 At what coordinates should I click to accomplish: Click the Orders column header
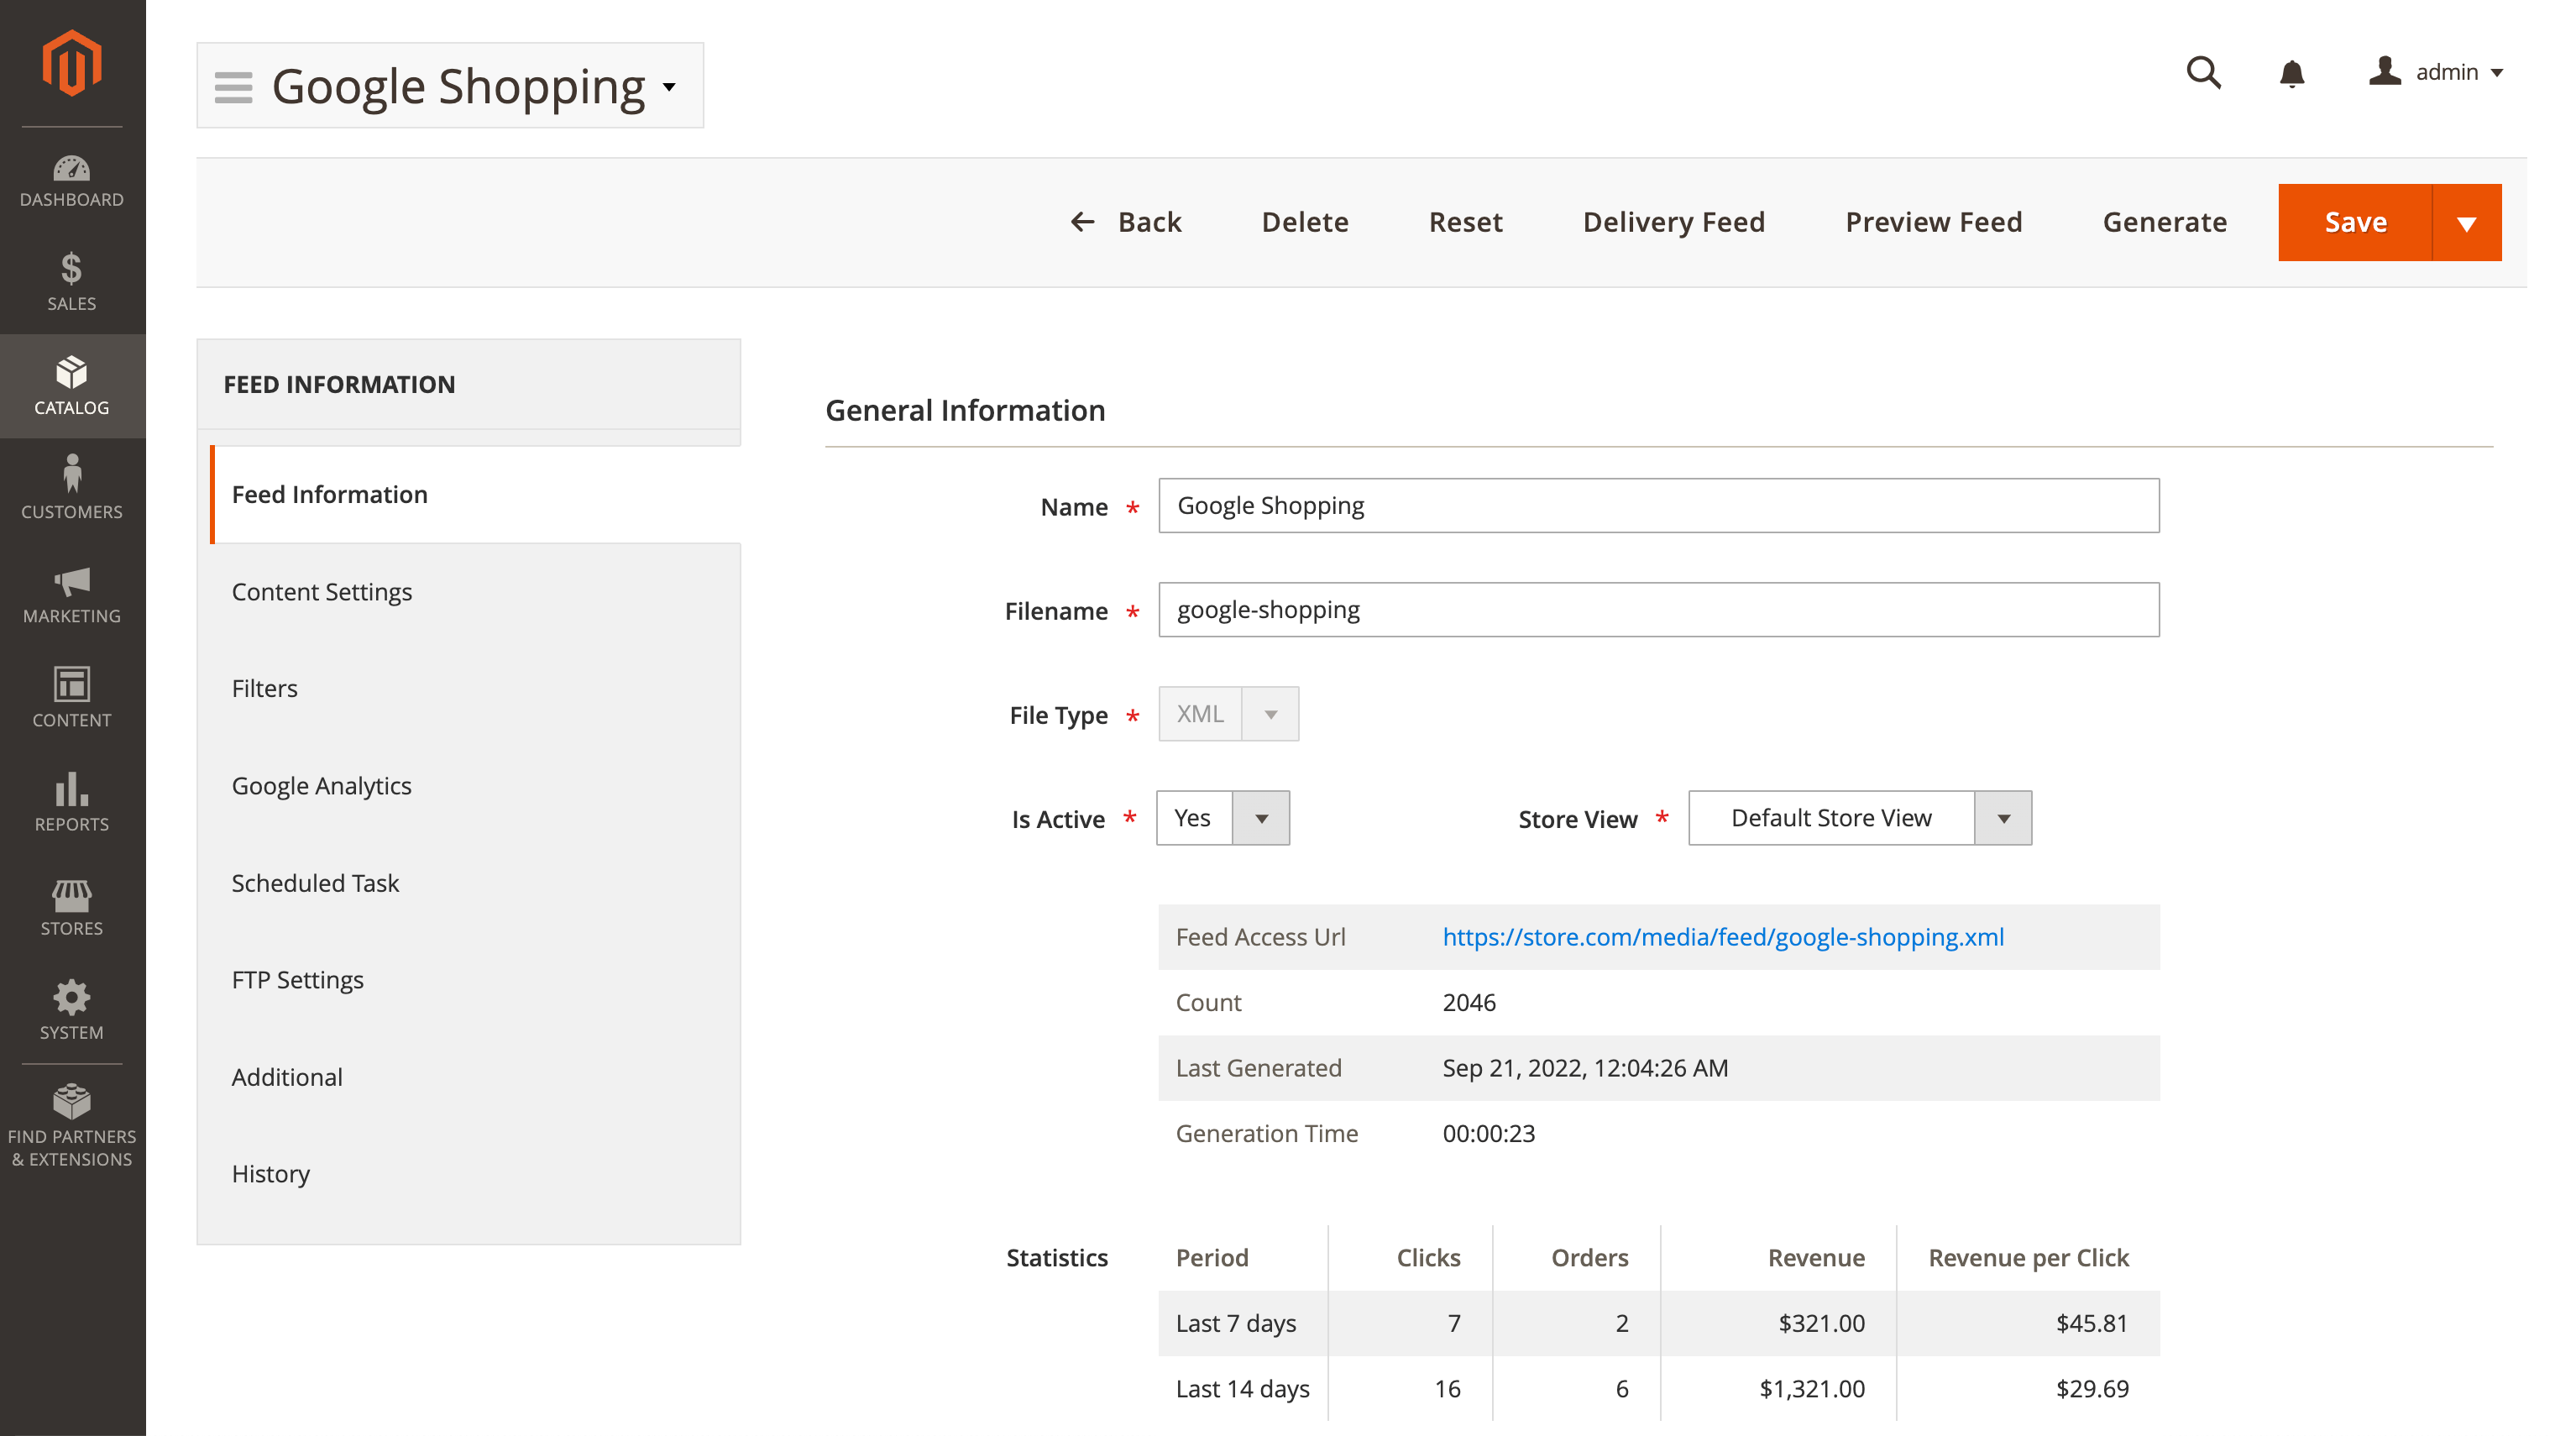pos(1589,1258)
